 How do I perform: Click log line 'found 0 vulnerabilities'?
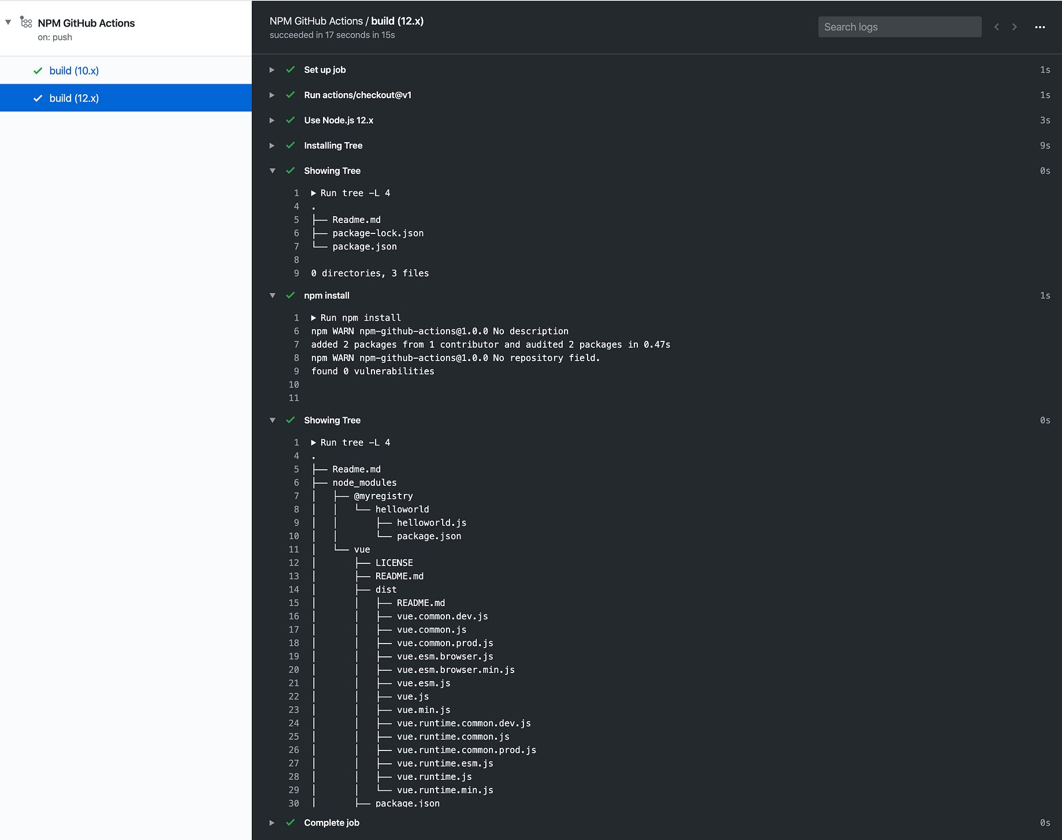click(x=373, y=371)
